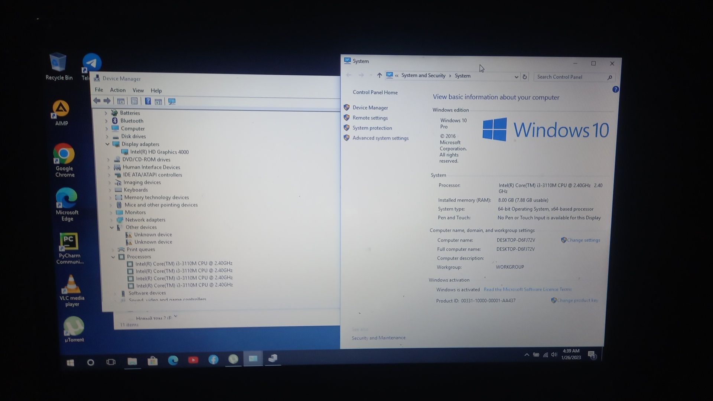Expand the DVD/CD-ROM drives node
Image resolution: width=713 pixels, height=401 pixels.
tap(108, 160)
